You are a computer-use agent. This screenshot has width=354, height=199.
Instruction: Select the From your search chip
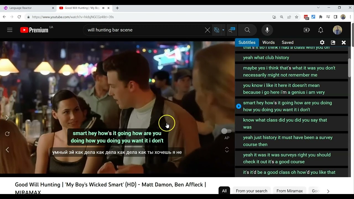click(251, 191)
